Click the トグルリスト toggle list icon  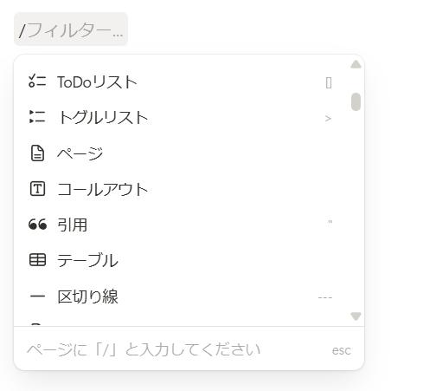[x=37, y=117]
